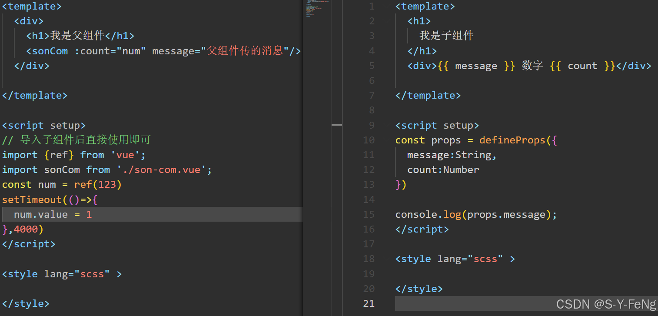Click the minimap code preview
This screenshot has height=316, width=658.
click(317, 9)
